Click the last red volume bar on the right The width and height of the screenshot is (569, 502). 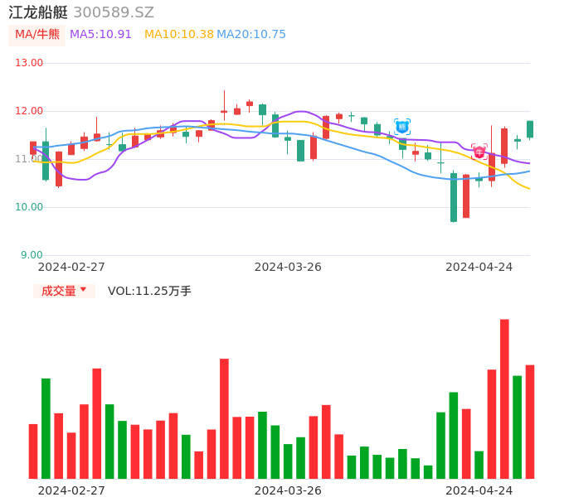(530, 422)
